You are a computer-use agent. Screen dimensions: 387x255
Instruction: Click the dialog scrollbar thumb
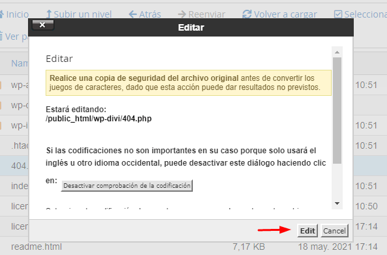[x=337, y=110]
